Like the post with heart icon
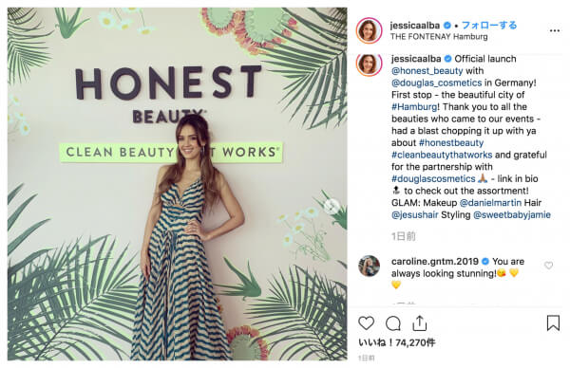Image resolution: width=570 pixels, height=368 pixels. [x=366, y=322]
